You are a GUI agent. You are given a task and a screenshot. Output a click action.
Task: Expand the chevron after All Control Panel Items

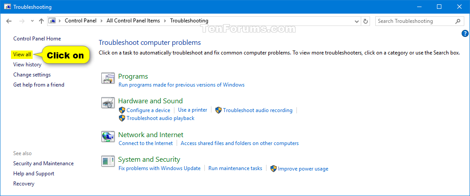(165, 21)
